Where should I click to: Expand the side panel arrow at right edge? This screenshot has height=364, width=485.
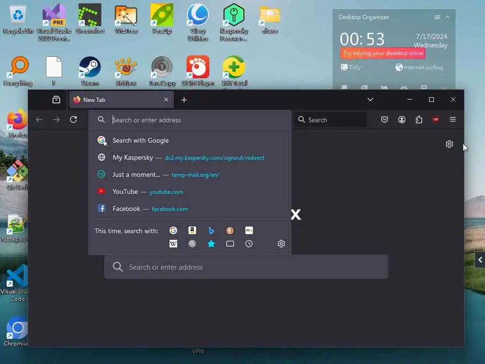(x=480, y=260)
